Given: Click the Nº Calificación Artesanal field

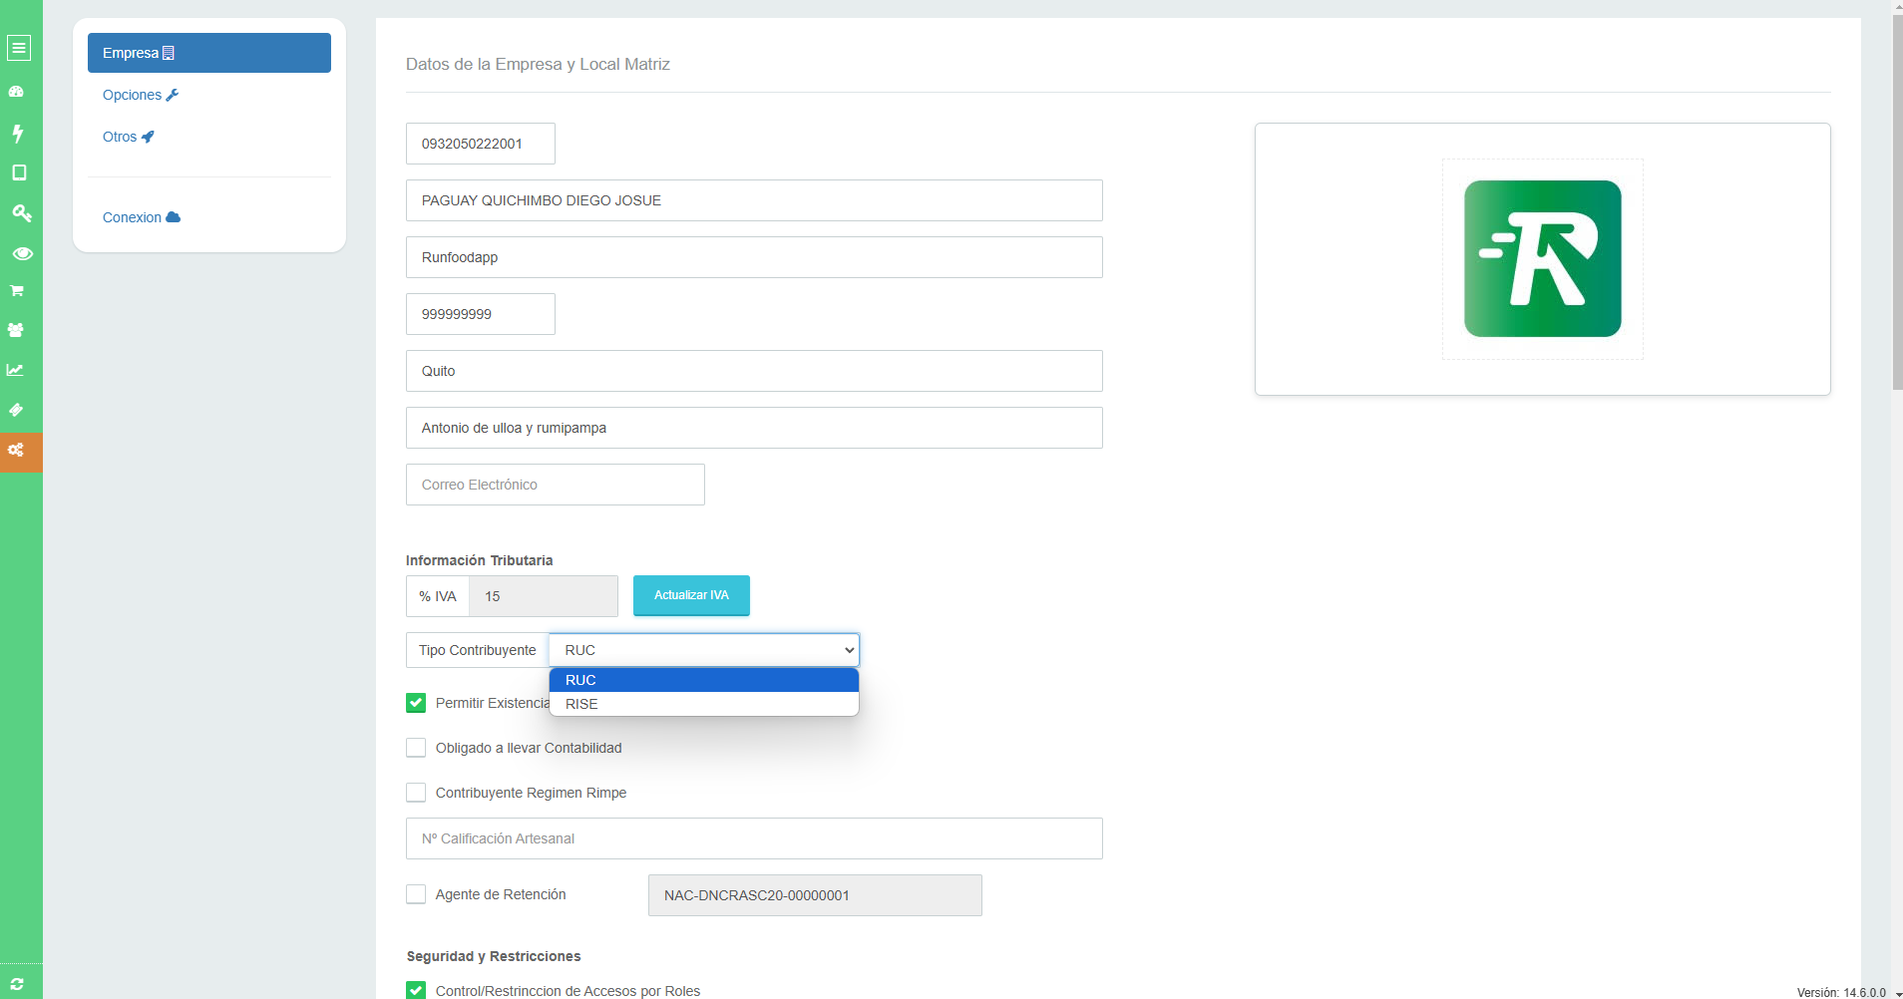Looking at the screenshot, I should (754, 838).
